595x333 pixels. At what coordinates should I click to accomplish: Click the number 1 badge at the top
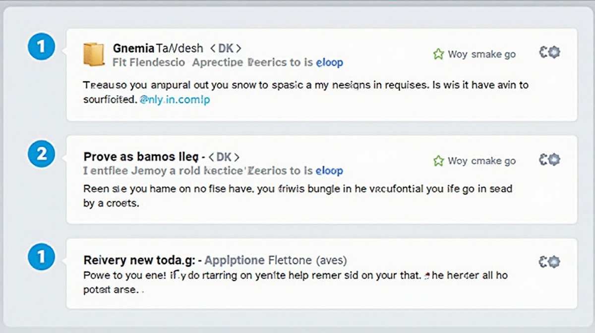click(42, 47)
